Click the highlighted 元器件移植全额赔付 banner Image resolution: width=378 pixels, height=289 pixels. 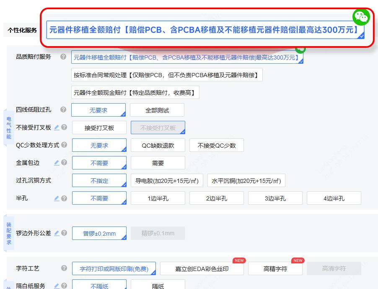(203, 30)
